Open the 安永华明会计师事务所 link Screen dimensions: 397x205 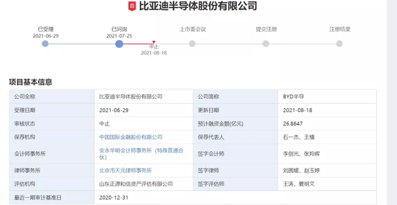(141, 154)
